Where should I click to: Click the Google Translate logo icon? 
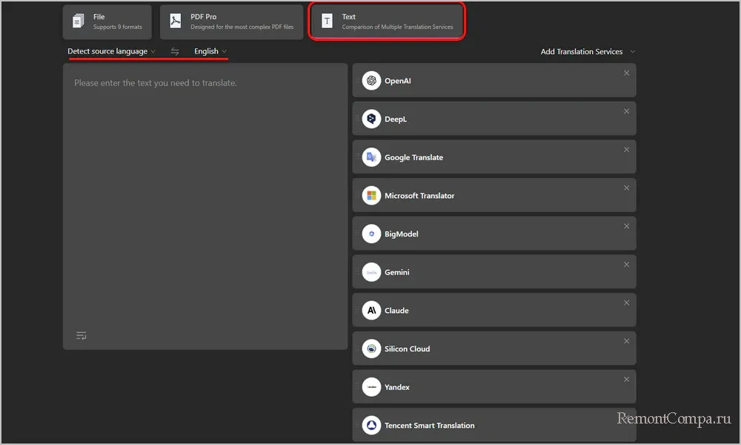click(371, 157)
